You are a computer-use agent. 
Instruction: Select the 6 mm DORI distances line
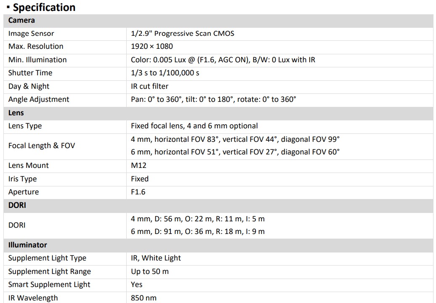coord(197,231)
